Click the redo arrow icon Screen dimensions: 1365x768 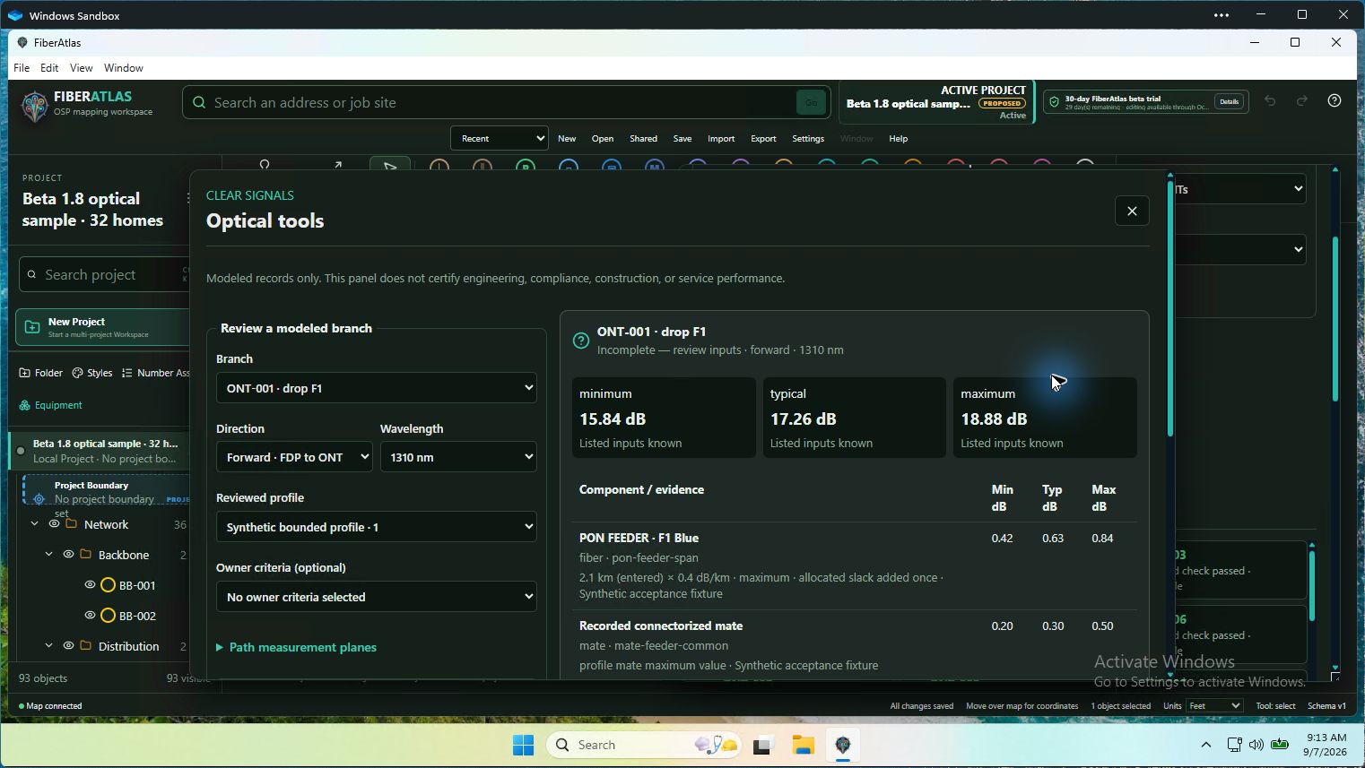click(1302, 101)
